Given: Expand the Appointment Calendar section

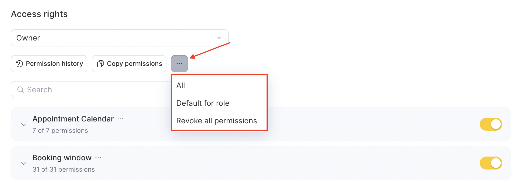Looking at the screenshot, I should click(x=24, y=124).
